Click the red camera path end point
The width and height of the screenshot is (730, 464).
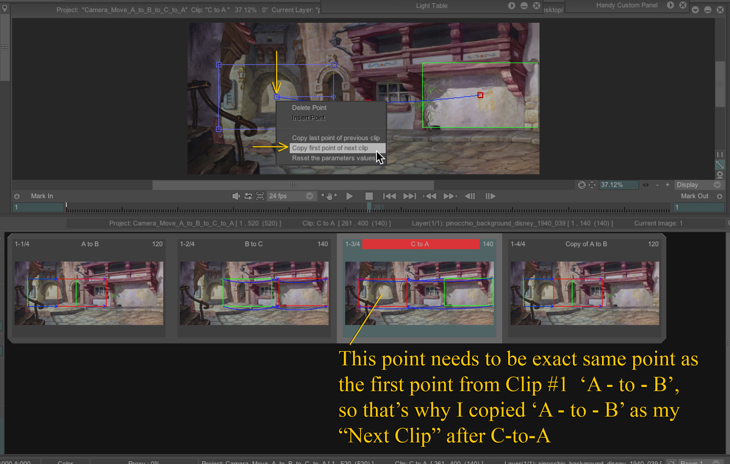click(x=480, y=95)
